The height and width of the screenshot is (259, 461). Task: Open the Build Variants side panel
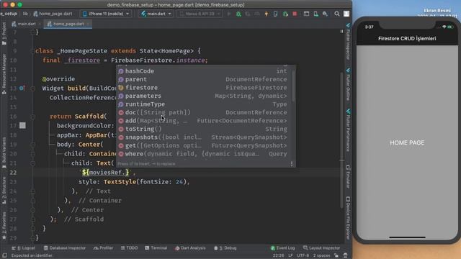[4, 153]
